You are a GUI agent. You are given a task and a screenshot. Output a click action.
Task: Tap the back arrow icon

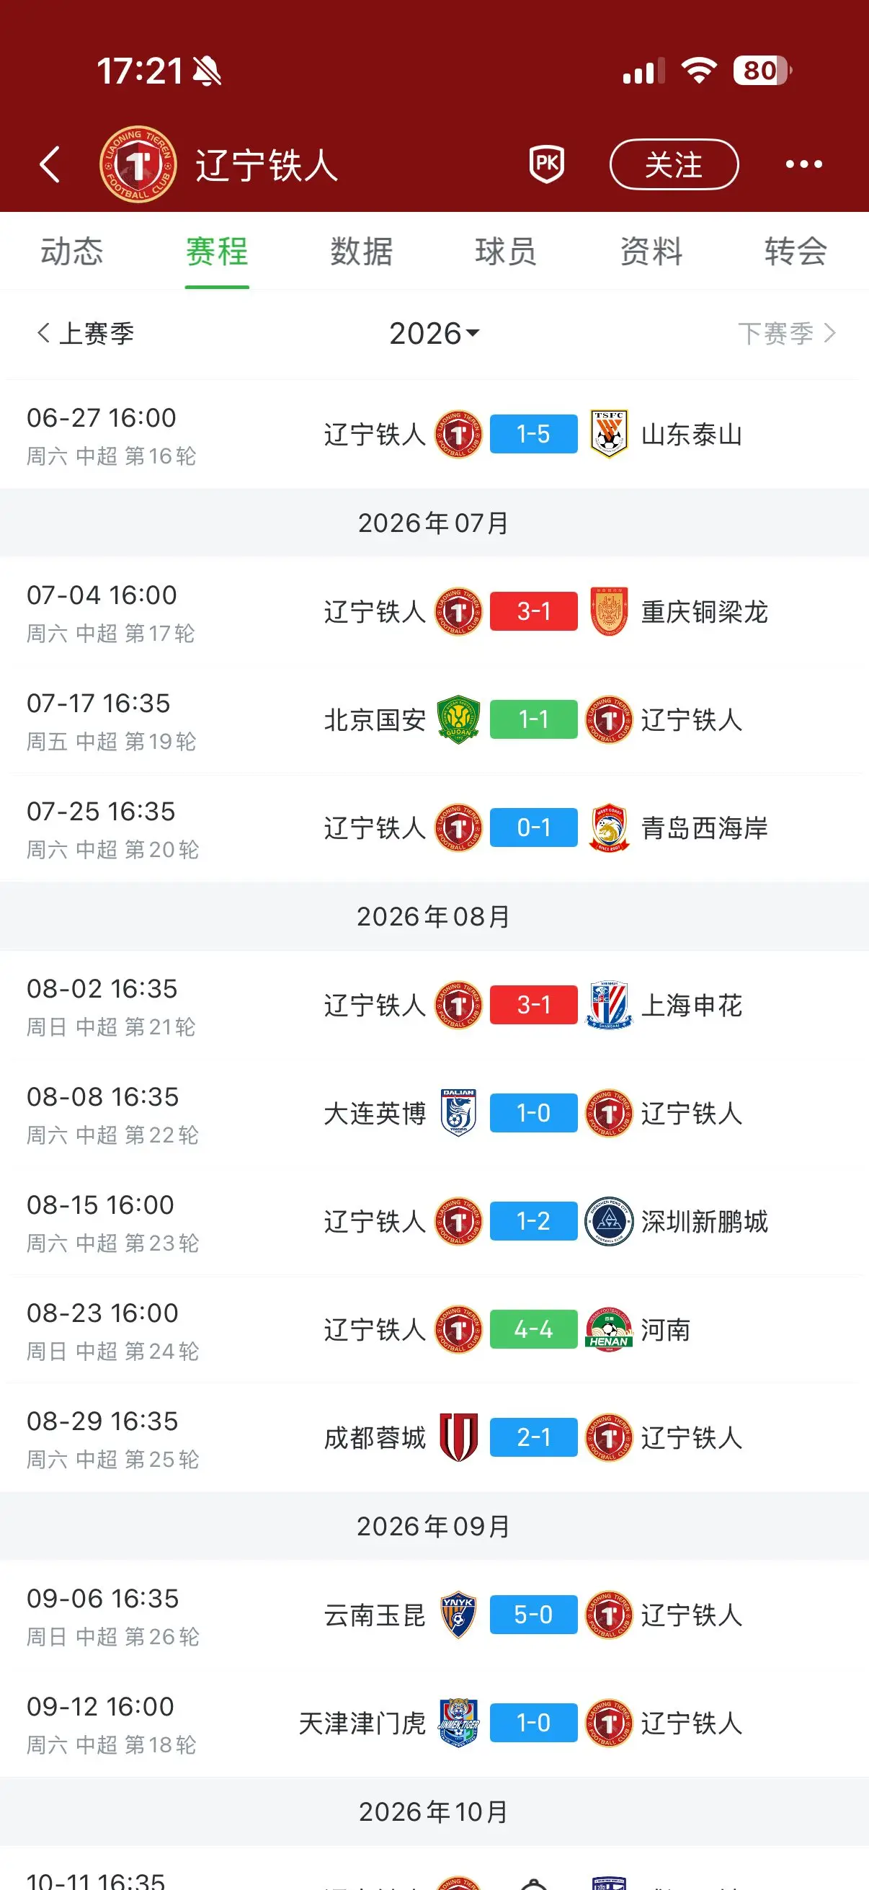click(50, 164)
